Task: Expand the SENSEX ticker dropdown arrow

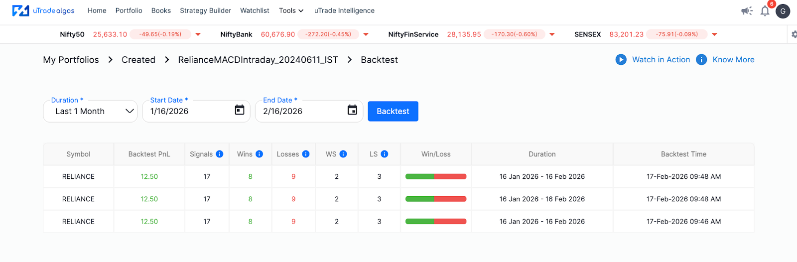Action: pos(715,34)
